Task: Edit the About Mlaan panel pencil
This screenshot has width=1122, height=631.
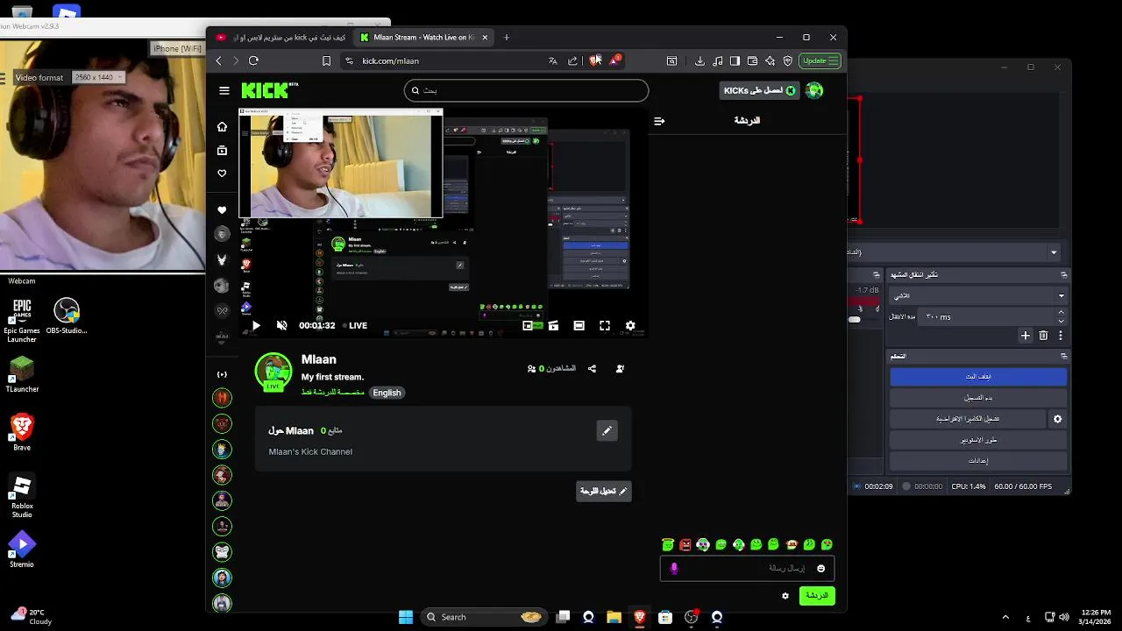Action: (x=607, y=430)
